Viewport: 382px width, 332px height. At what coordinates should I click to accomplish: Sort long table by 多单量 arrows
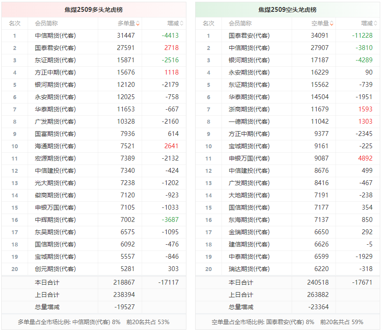click(138, 24)
